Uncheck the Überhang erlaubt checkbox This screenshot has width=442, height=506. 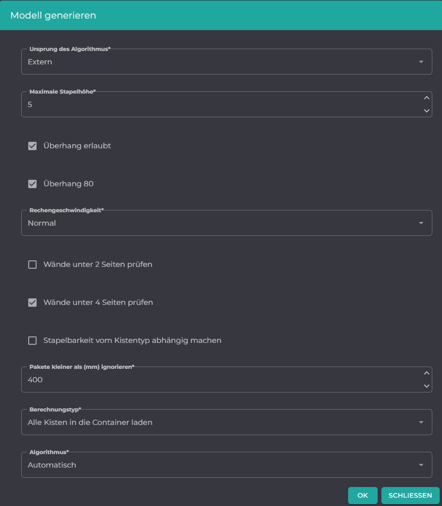click(x=32, y=146)
